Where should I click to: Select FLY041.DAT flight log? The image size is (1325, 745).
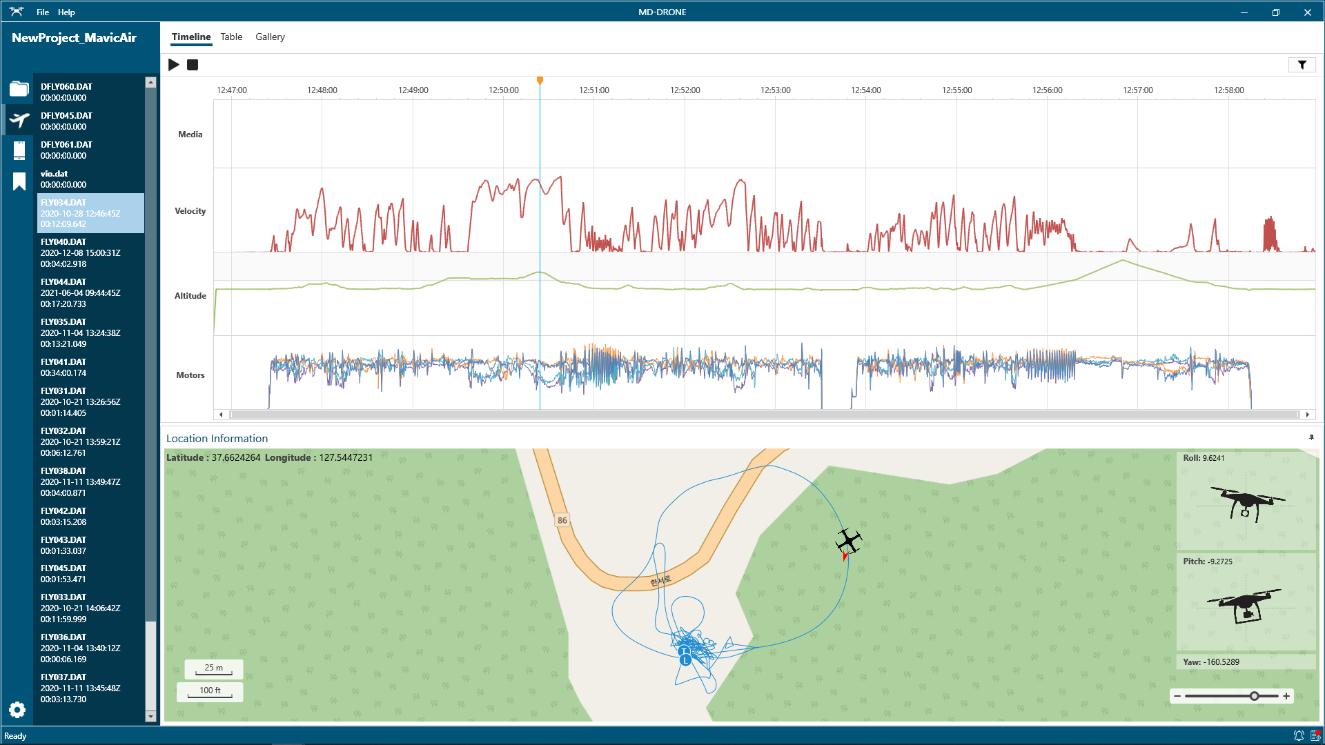click(x=90, y=367)
